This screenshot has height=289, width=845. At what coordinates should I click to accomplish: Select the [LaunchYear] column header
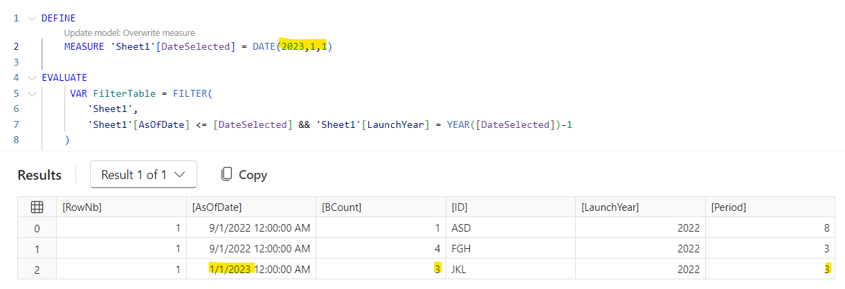[639, 207]
